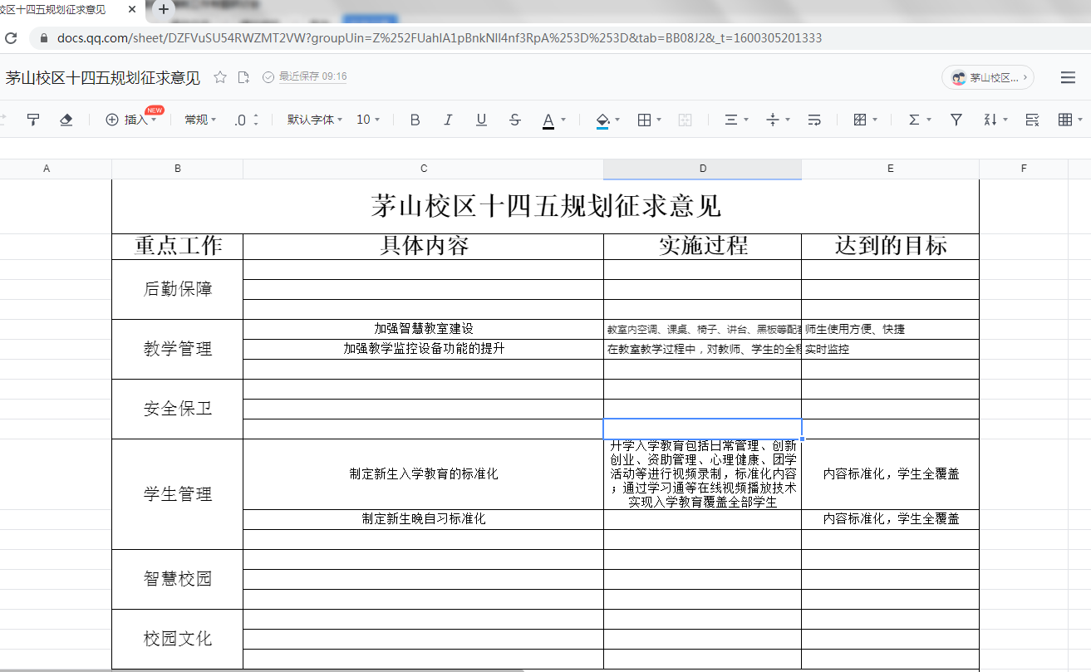Open the font size 10 dropdown
The width and height of the screenshot is (1091, 672).
(368, 120)
